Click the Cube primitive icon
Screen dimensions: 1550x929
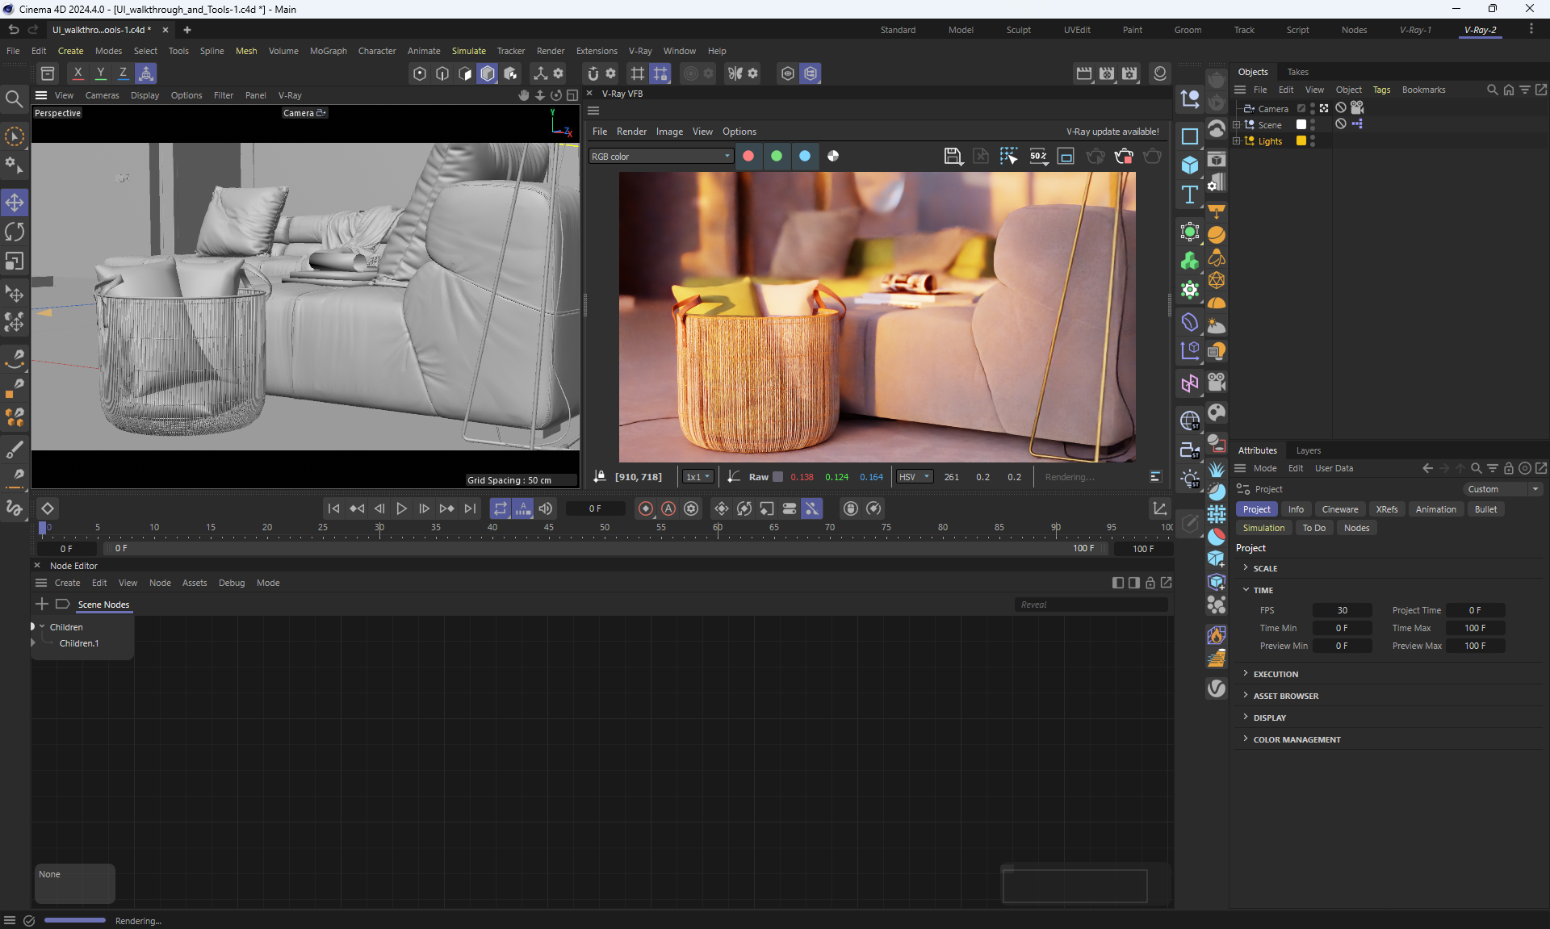coord(1189,165)
